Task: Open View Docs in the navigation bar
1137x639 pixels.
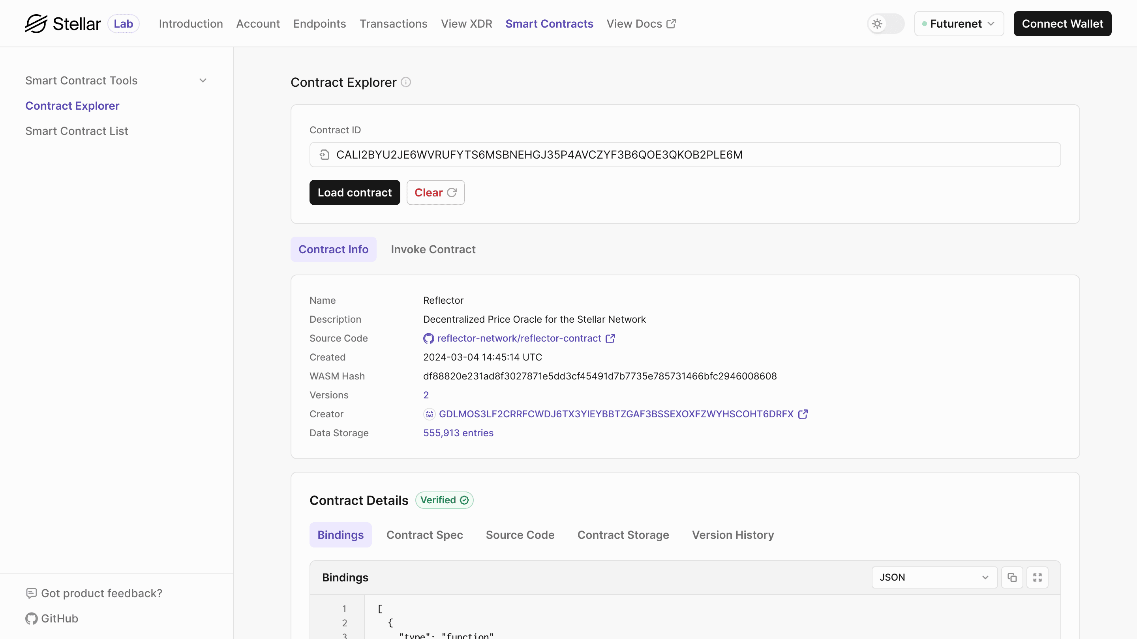Action: [x=641, y=23]
